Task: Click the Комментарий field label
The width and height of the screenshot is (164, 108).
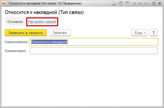Action: click(x=16, y=51)
